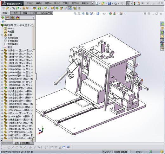
Task: Open the display style dropdown arrow
Action: 101,14
